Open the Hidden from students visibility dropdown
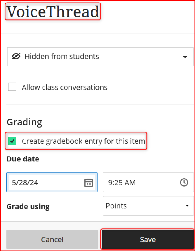Image resolution: width=195 pixels, height=251 pixels. (100, 57)
